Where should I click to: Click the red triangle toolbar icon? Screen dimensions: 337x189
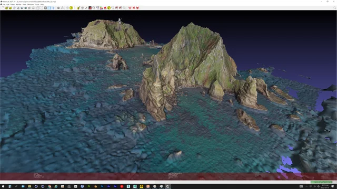105,8
